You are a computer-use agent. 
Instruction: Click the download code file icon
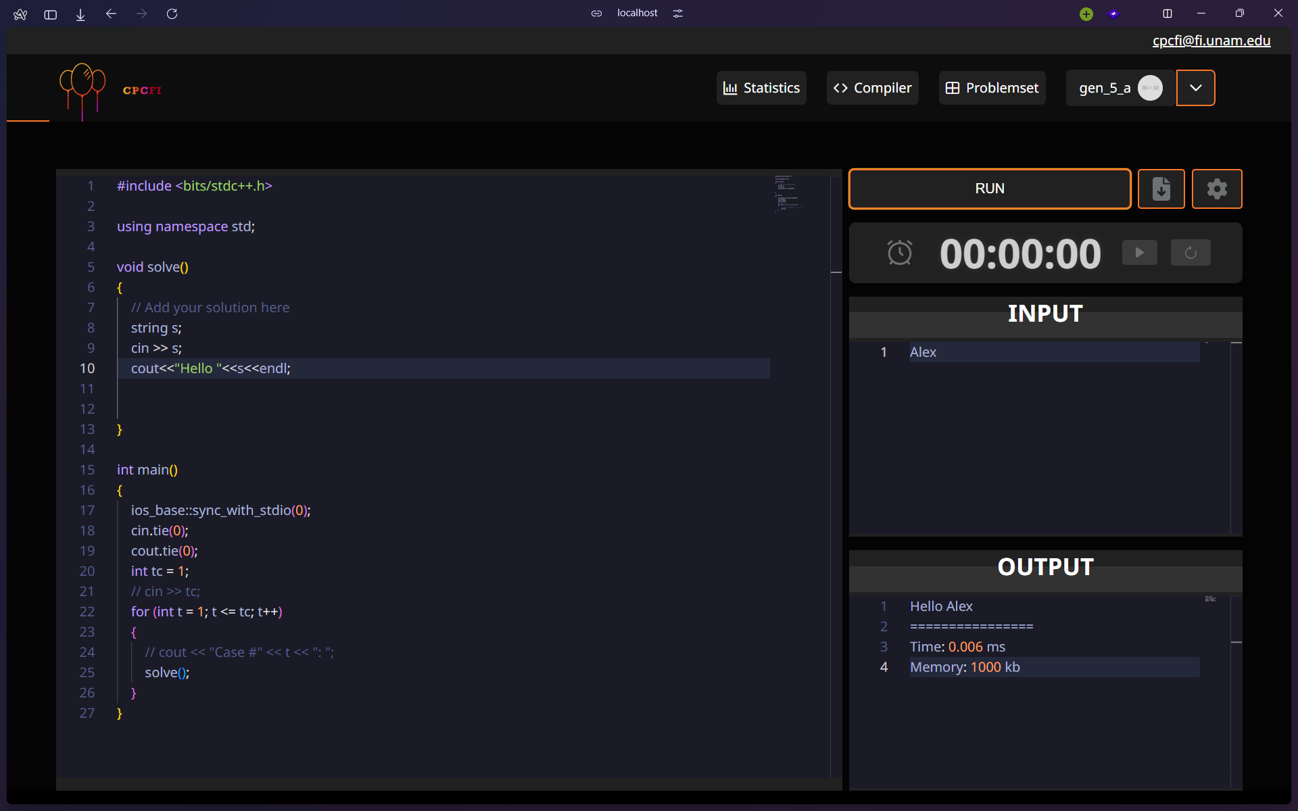tap(1161, 189)
